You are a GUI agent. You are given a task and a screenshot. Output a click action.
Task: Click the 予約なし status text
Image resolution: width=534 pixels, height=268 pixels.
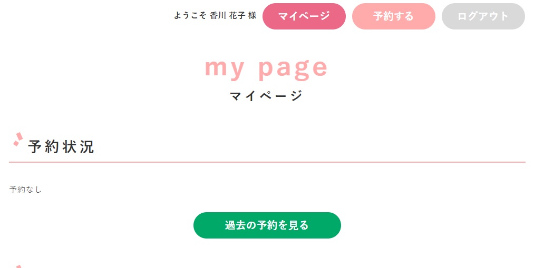[x=25, y=190]
